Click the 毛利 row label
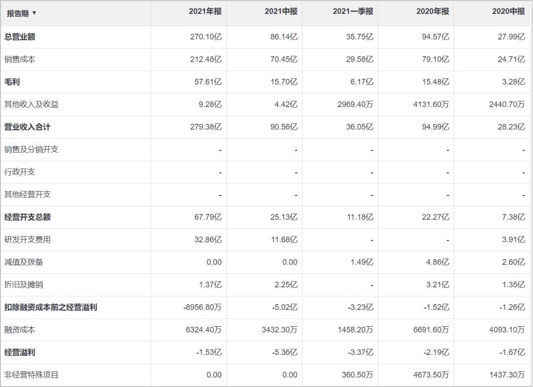 coord(12,82)
